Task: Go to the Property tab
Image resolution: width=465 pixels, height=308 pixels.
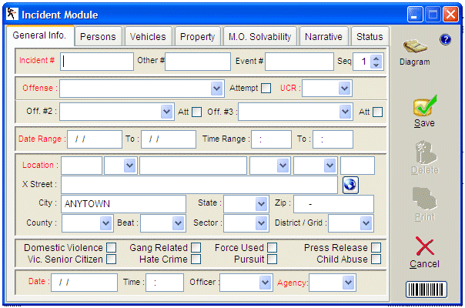Action: [x=198, y=37]
